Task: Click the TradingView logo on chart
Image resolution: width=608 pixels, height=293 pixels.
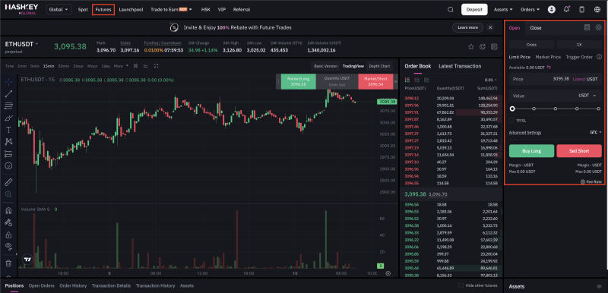Action: [27, 260]
